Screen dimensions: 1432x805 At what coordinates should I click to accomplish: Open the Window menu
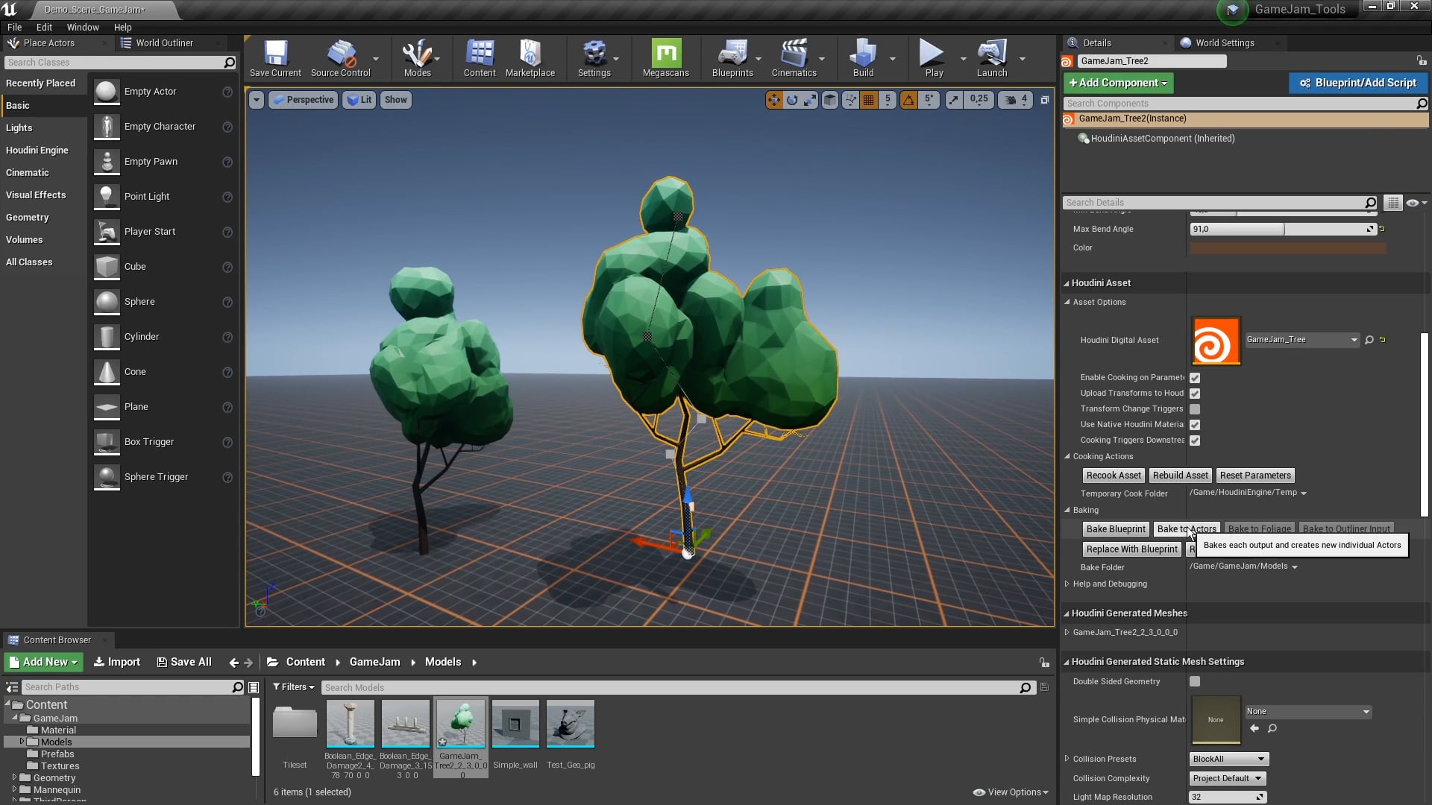pyautogui.click(x=83, y=27)
